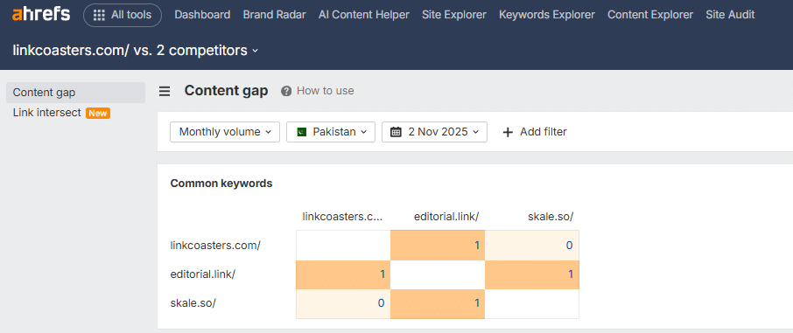Open Content Explorer
Viewport: 793px width, 333px height.
(650, 15)
